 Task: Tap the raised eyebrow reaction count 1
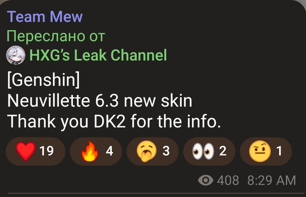[x=279, y=151]
